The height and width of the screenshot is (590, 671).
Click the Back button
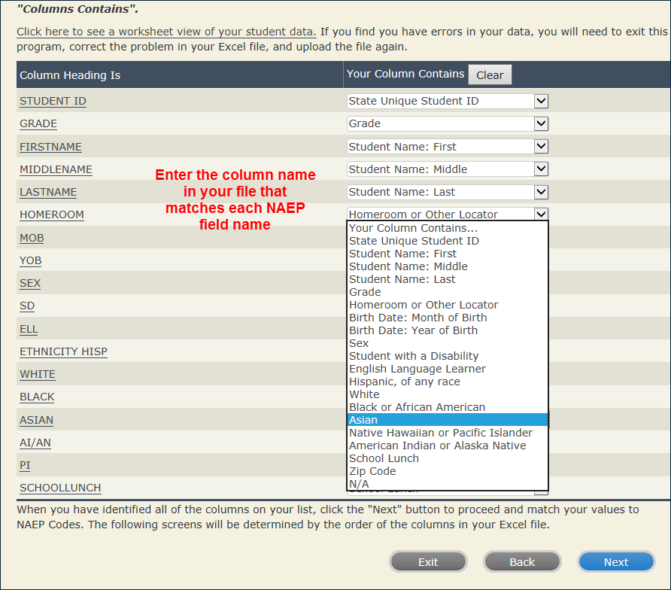pos(522,561)
